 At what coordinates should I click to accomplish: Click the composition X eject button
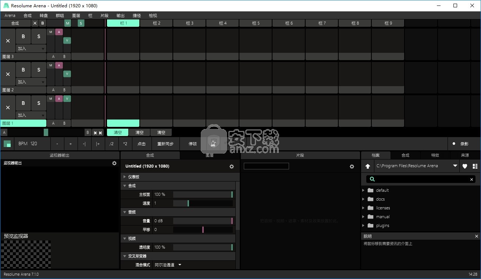[x=35, y=23]
